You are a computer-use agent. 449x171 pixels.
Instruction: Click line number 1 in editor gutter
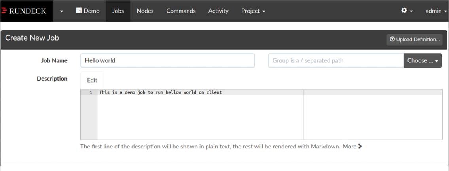91,92
